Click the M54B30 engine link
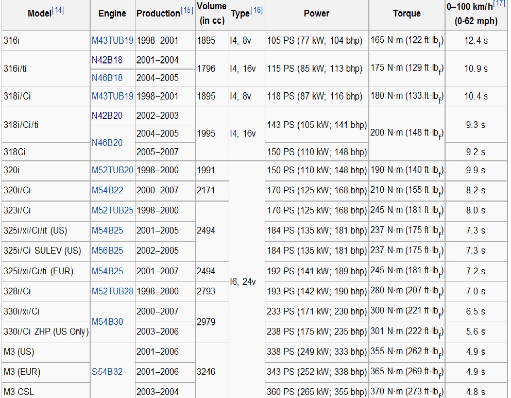 [107, 322]
